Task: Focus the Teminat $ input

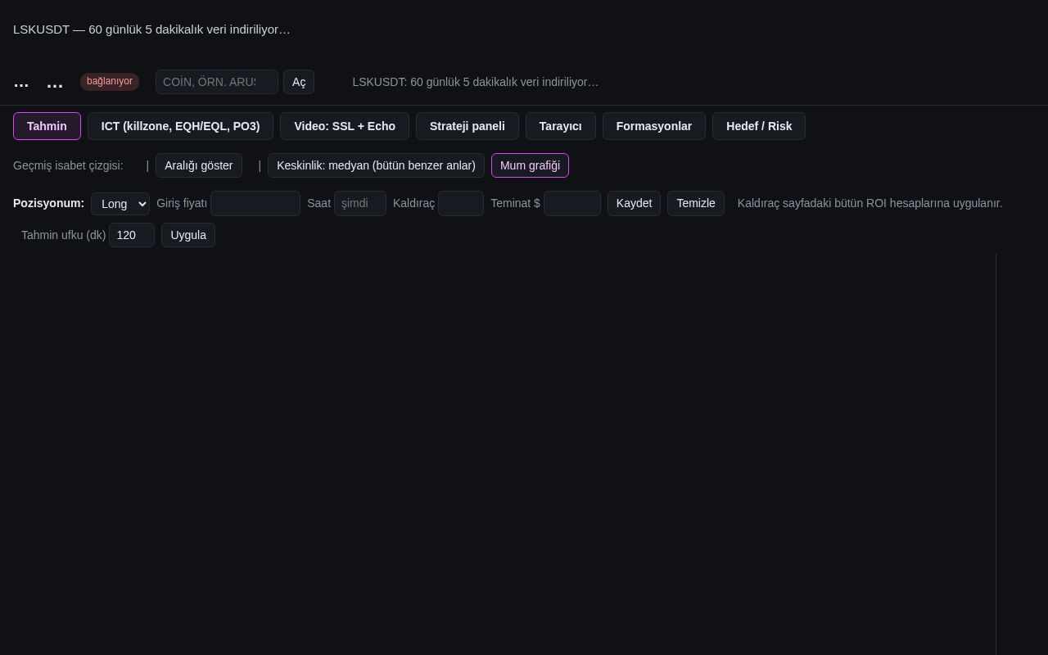Action: pos(572,203)
